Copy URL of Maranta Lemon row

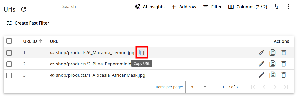pos(142,52)
